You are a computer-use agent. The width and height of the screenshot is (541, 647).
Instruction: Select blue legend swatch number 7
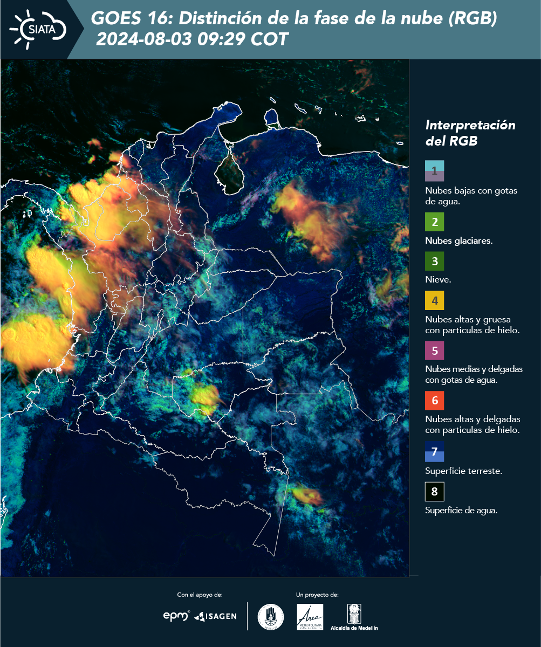click(x=434, y=452)
